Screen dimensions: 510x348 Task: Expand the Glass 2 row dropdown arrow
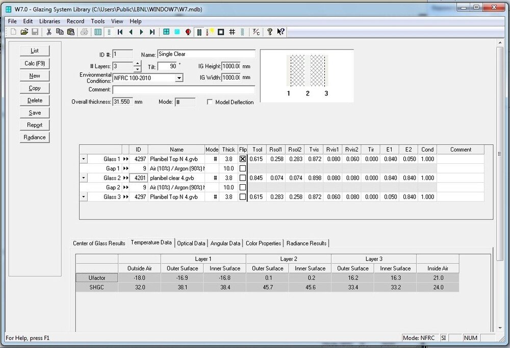coord(84,178)
